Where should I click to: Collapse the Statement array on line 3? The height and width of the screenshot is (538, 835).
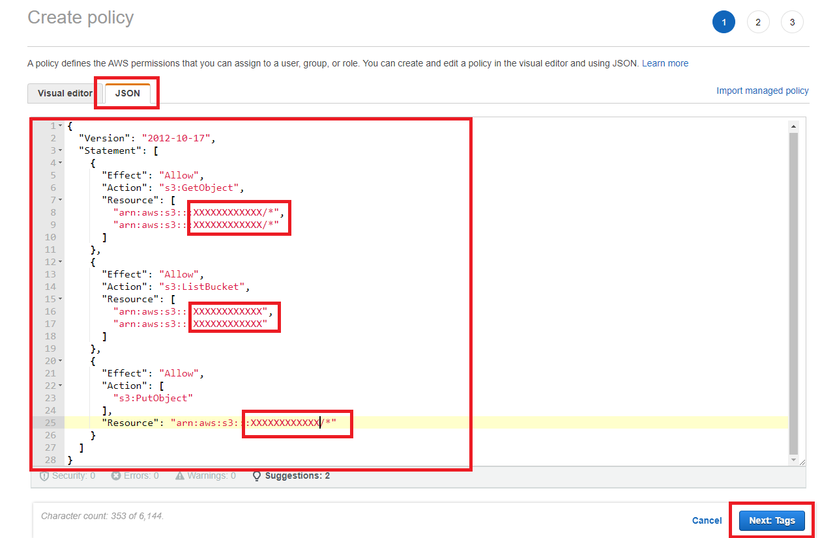[61, 150]
